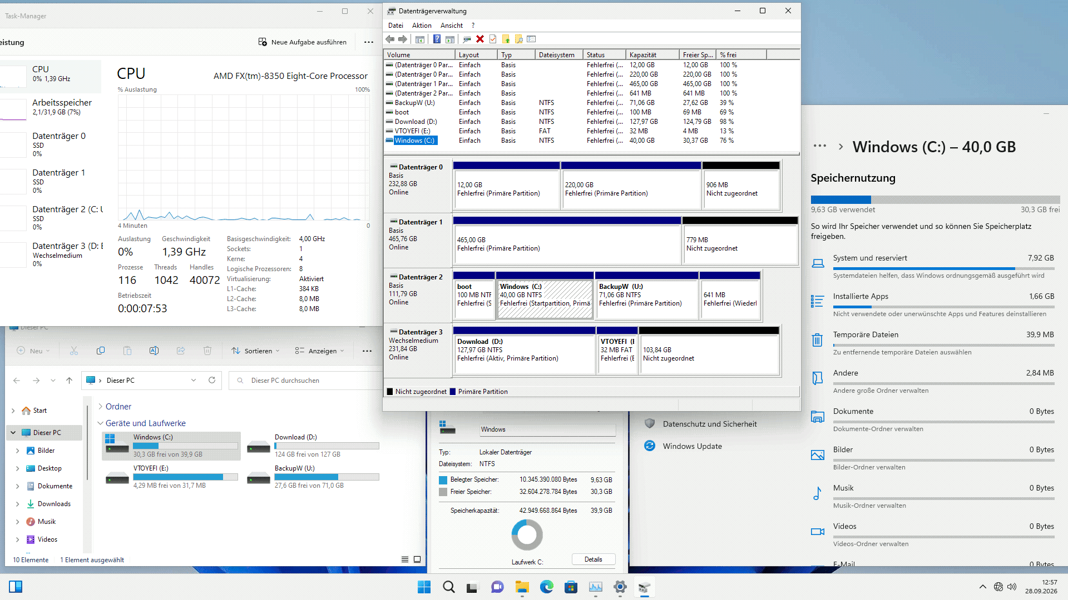1068x600 pixels.
Task: Open Task Manager more options menu
Action: [x=369, y=42]
